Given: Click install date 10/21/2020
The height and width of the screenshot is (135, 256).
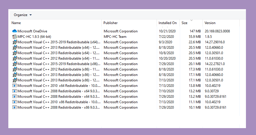Looking at the screenshot, I should [167, 31].
